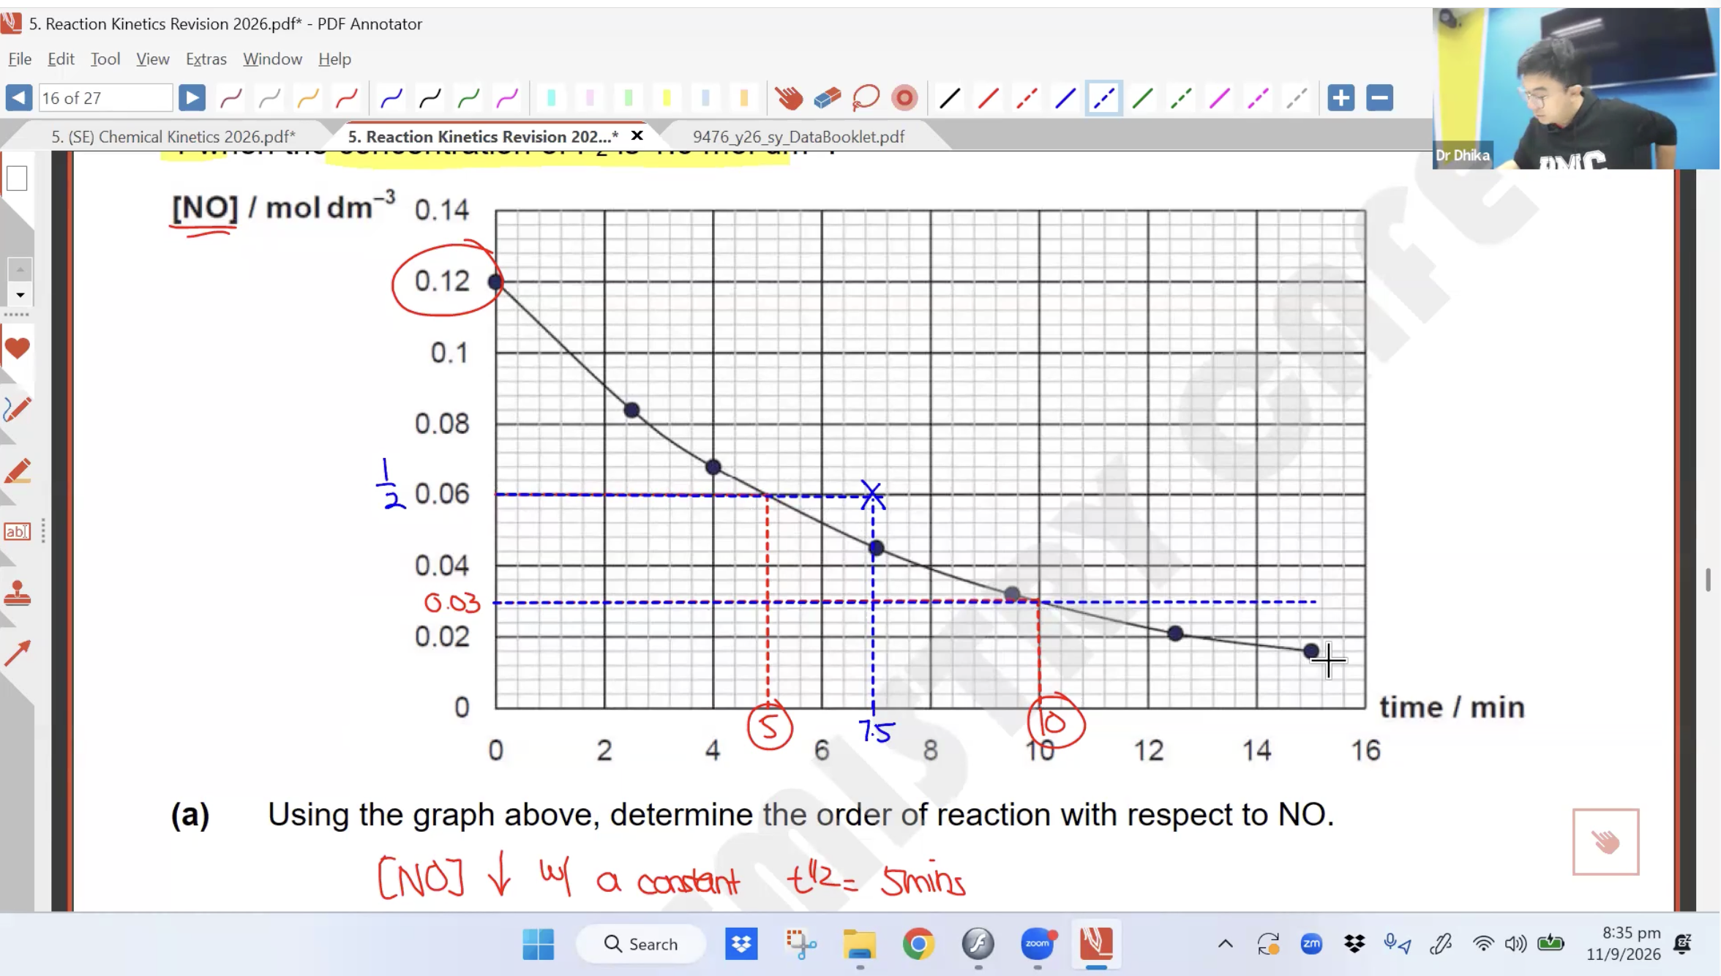Image resolution: width=1721 pixels, height=976 pixels.
Task: Switch to the SE Chemical Kinetics 2026 tab
Action: (x=173, y=137)
